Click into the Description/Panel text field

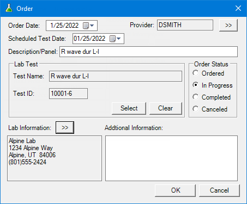(148, 52)
